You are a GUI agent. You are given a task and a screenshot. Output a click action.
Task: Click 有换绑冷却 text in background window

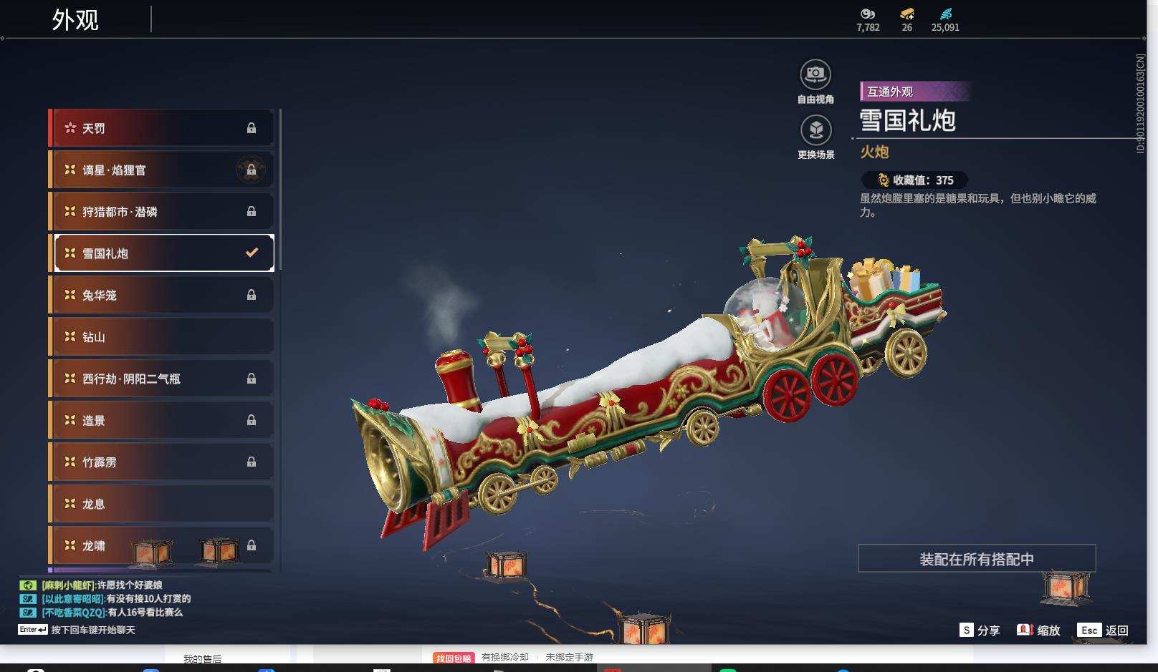(x=505, y=657)
